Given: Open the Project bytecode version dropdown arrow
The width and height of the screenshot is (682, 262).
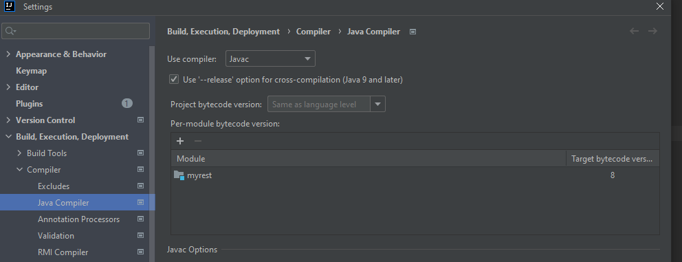Looking at the screenshot, I should click(377, 105).
